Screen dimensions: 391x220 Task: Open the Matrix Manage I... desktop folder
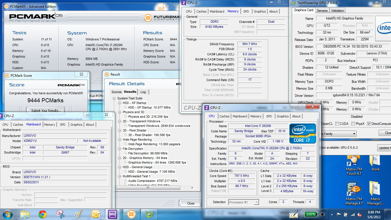375,192
